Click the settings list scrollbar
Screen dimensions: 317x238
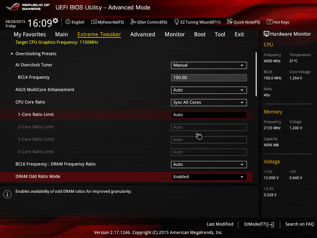pyautogui.click(x=256, y=74)
